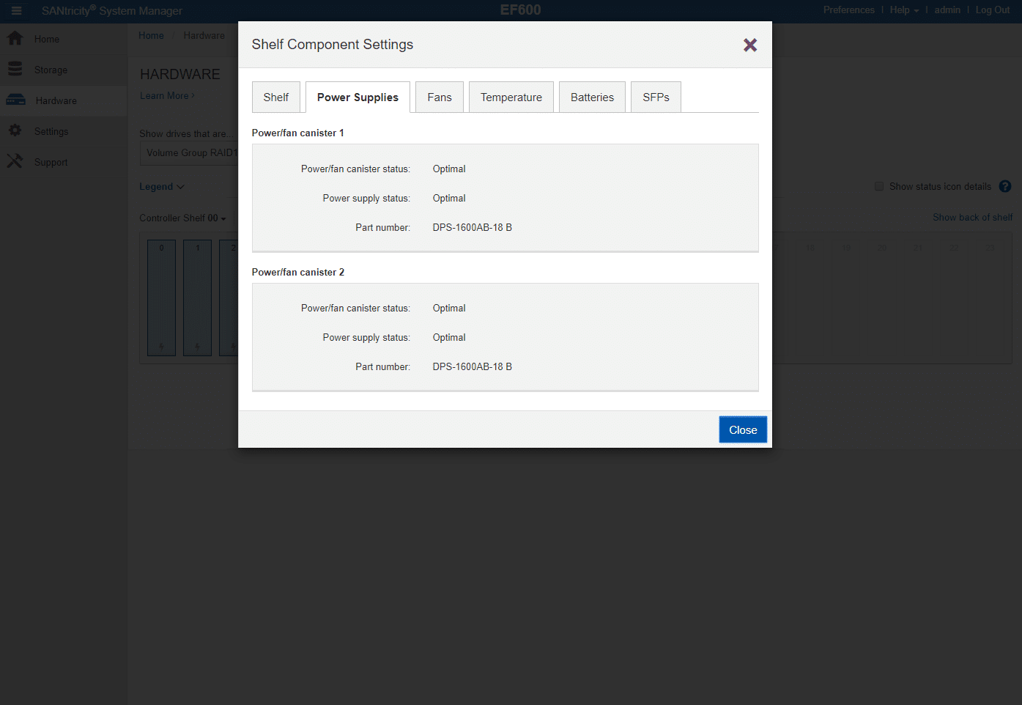Select the Power Supplies tab

point(358,97)
